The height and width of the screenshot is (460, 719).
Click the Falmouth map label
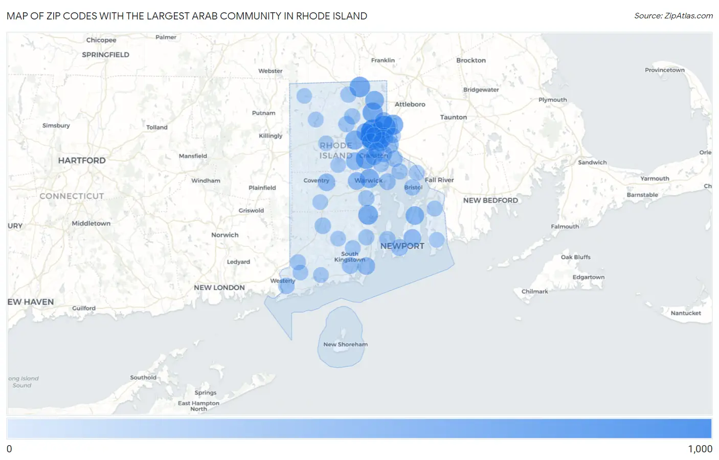tap(565, 227)
